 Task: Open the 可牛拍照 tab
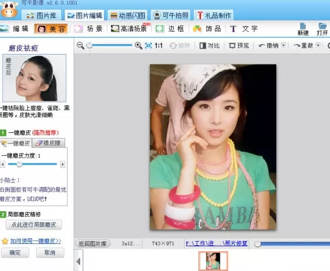point(171,16)
